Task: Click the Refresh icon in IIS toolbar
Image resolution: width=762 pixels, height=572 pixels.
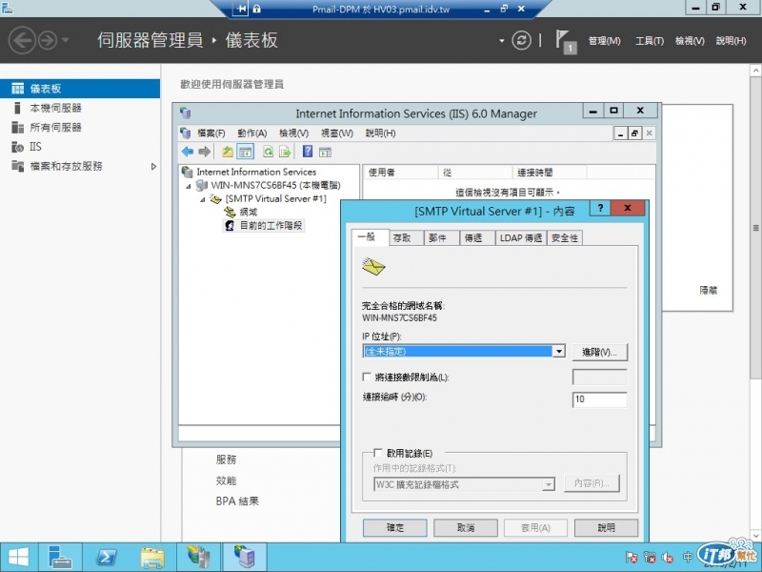Action: pos(268,152)
